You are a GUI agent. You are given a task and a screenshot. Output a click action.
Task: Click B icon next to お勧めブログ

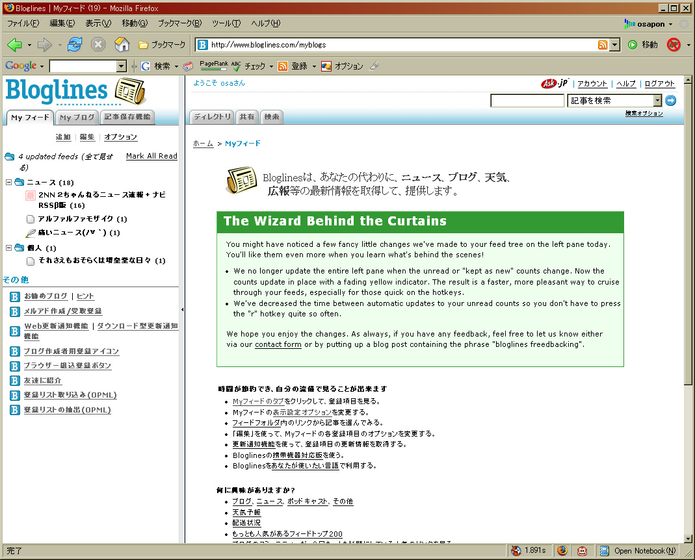click(14, 297)
